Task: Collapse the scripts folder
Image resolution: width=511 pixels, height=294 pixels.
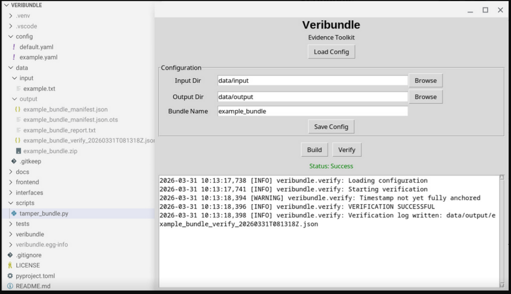Action: click(11, 203)
